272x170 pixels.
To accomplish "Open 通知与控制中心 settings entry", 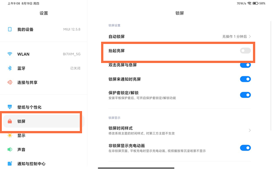I will click(44, 164).
